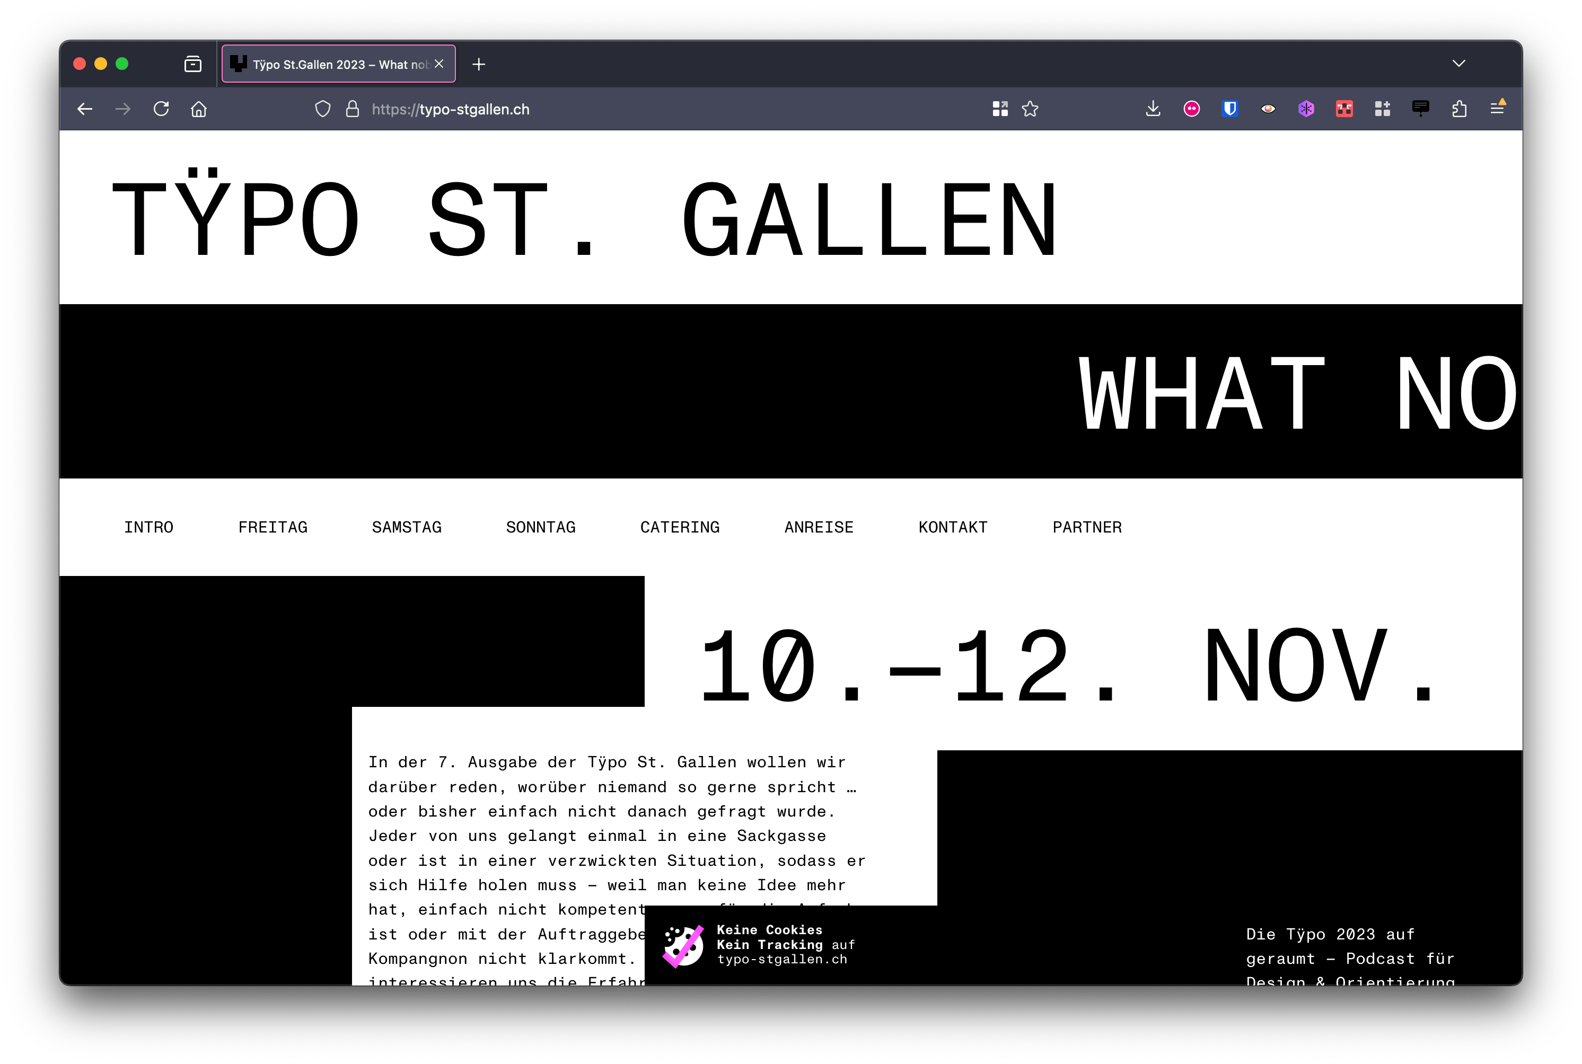Open the Bitwarden shield extension

pyautogui.click(x=1229, y=109)
